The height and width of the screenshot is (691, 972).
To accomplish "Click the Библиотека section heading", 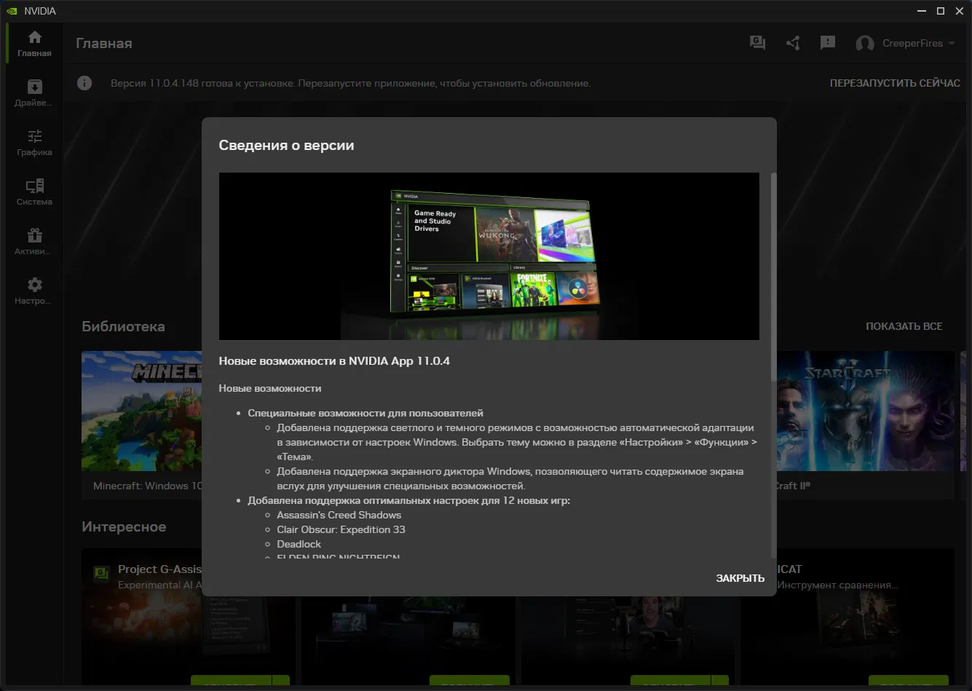I will [123, 326].
